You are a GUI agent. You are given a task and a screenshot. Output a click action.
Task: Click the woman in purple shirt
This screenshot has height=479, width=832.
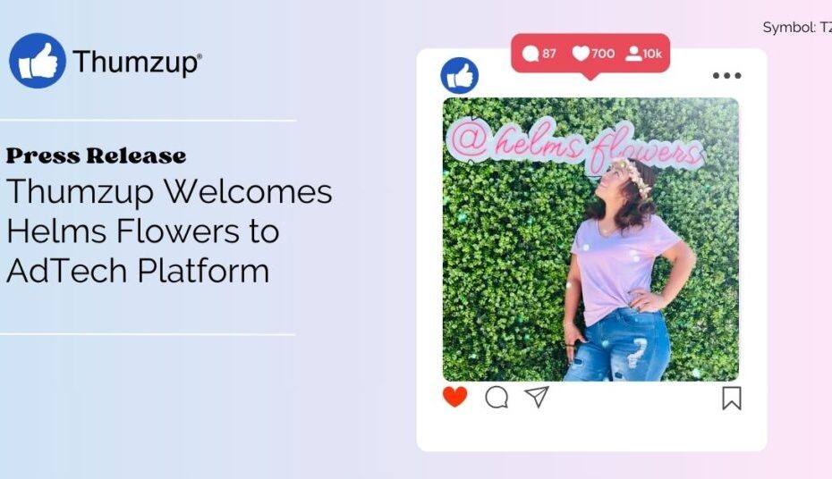tap(628, 269)
